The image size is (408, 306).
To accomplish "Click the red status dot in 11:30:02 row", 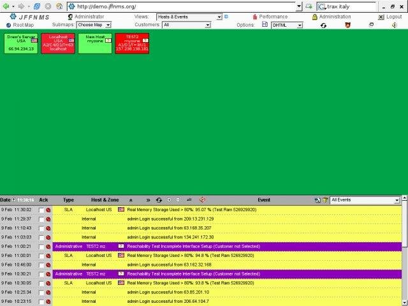I will 48,210.
